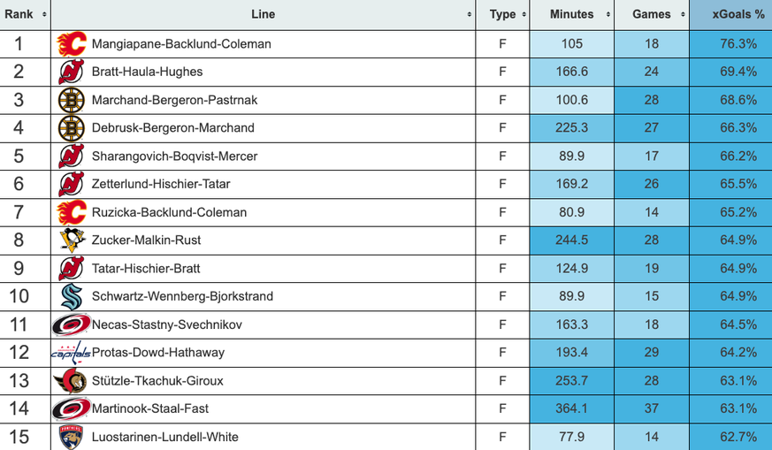Image resolution: width=772 pixels, height=450 pixels.
Task: Click the Capitals logo beside Protas-Dowd-Hathaway
Action: [71, 353]
